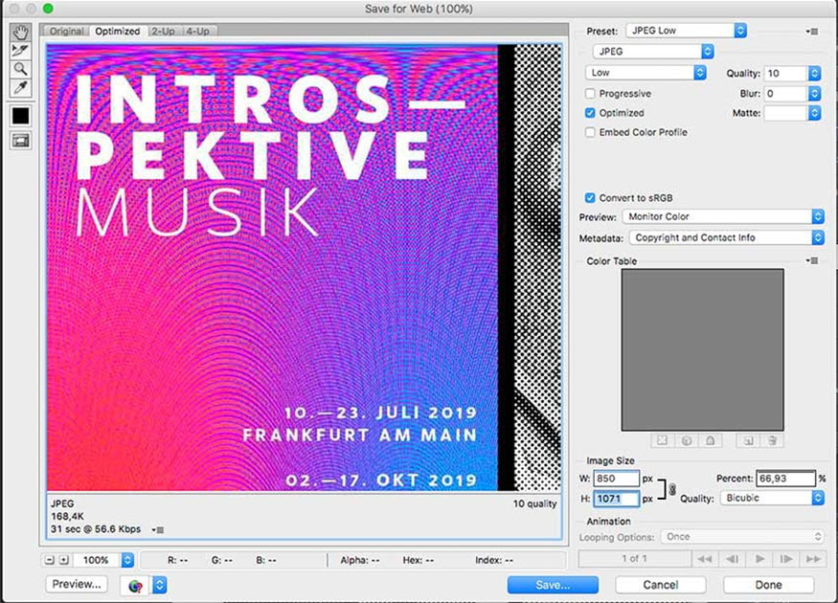838x603 pixels.
Task: Toggle Convert to sRGB checkbox
Action: coord(591,198)
